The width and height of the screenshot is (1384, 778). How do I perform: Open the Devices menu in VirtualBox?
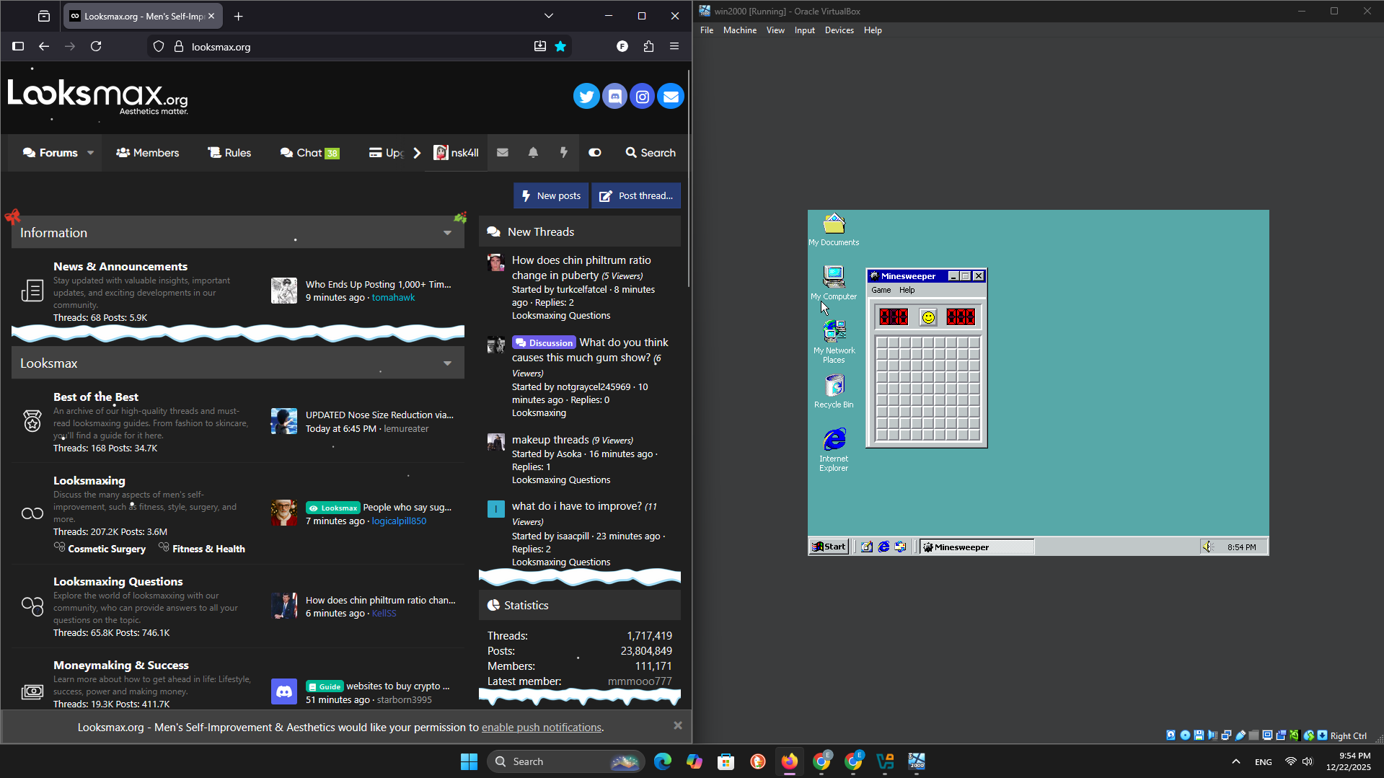pyautogui.click(x=839, y=30)
